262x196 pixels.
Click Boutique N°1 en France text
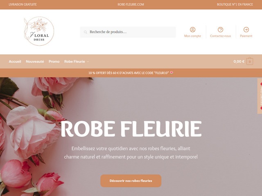pyautogui.click(x=235, y=4)
